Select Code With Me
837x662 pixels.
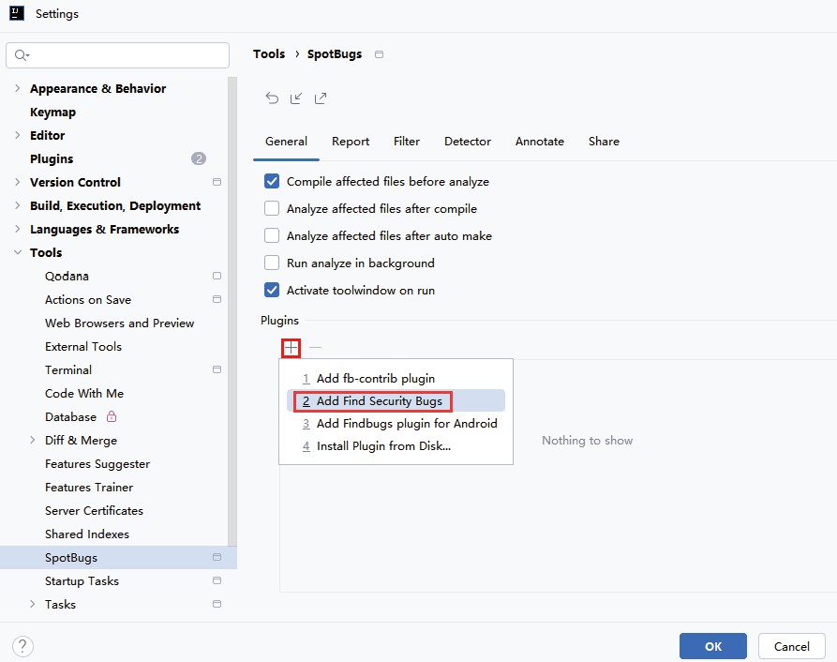coord(84,394)
